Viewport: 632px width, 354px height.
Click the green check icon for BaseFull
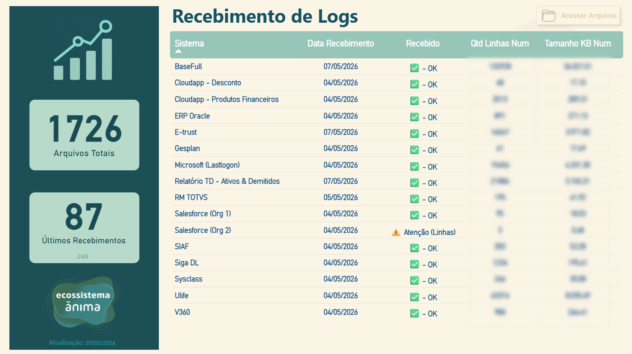414,68
